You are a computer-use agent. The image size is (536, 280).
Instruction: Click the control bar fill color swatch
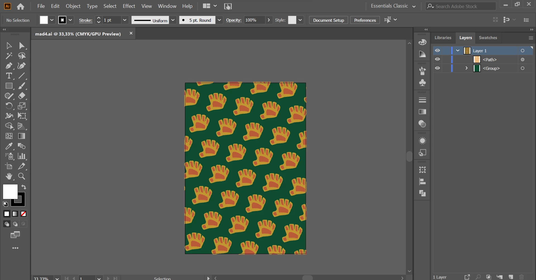(44, 20)
